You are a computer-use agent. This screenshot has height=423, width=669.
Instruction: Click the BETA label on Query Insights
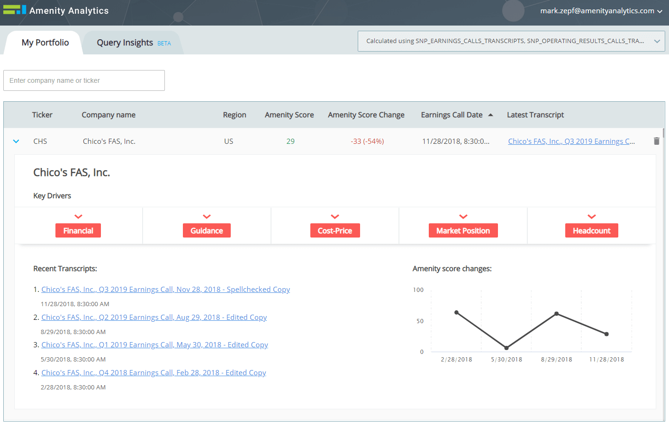click(x=164, y=44)
